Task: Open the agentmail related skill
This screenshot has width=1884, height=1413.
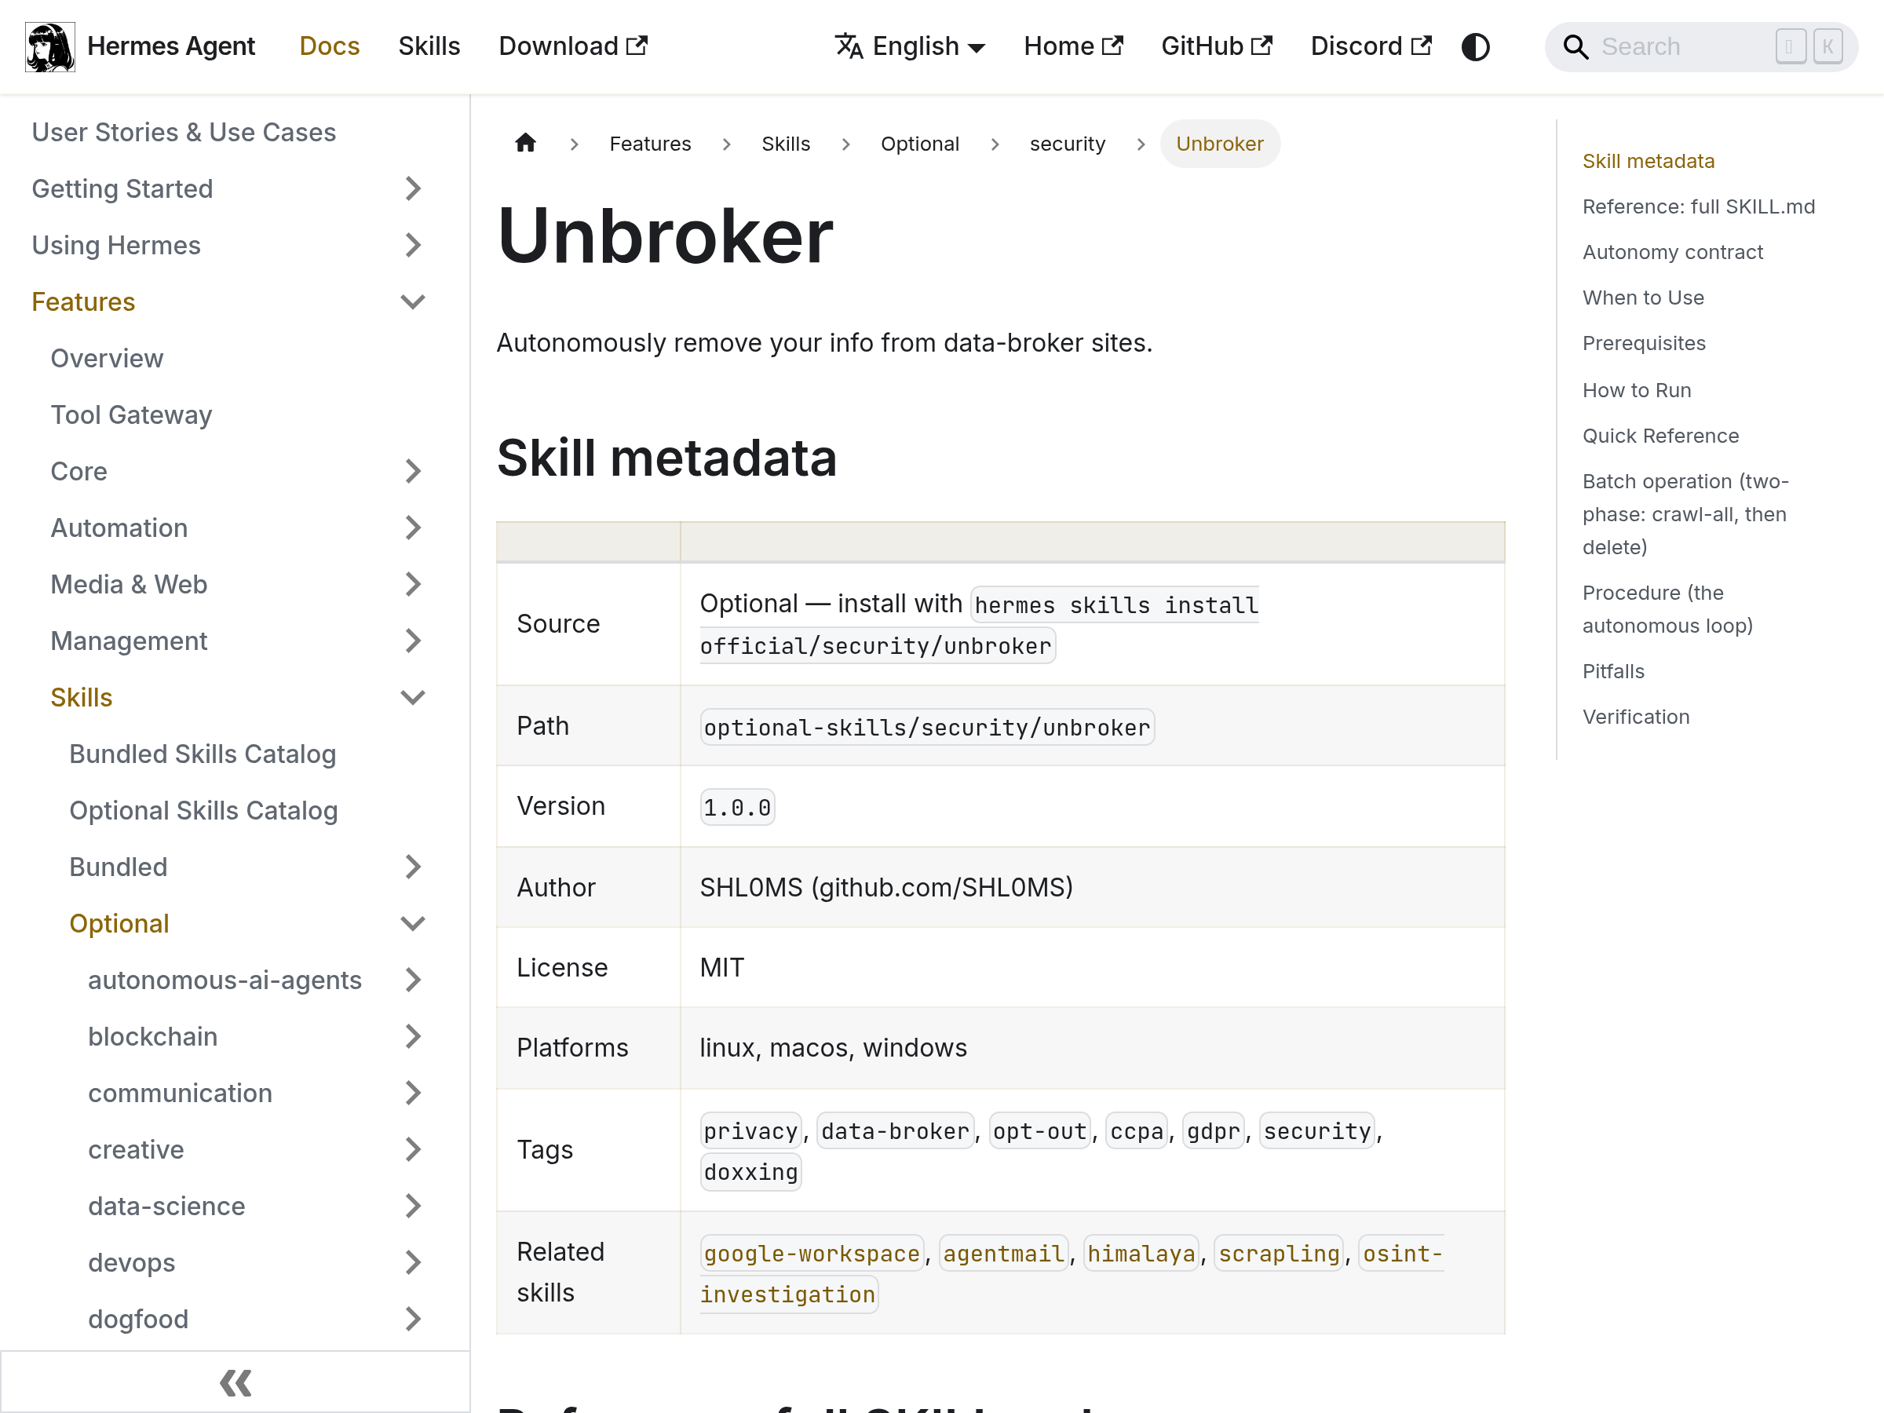Action: [1003, 1253]
